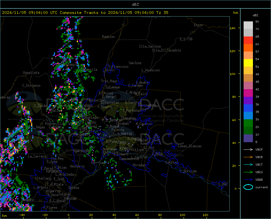Viewport: 271px width, 219px height.
Task: Click the Catitas label
Action: pos(172,162)
